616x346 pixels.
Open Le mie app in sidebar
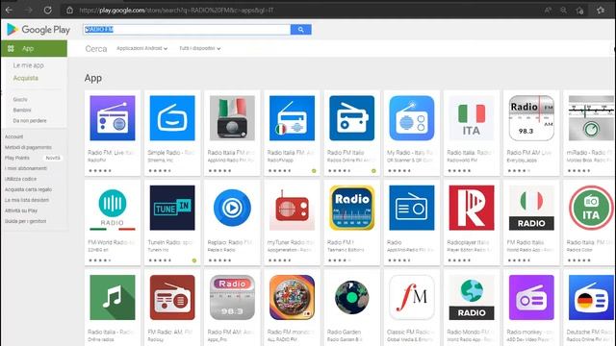[28, 65]
